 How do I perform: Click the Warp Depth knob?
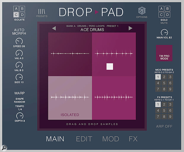(19, 116)
